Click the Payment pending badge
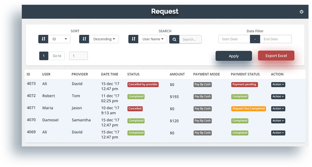 tap(244, 84)
